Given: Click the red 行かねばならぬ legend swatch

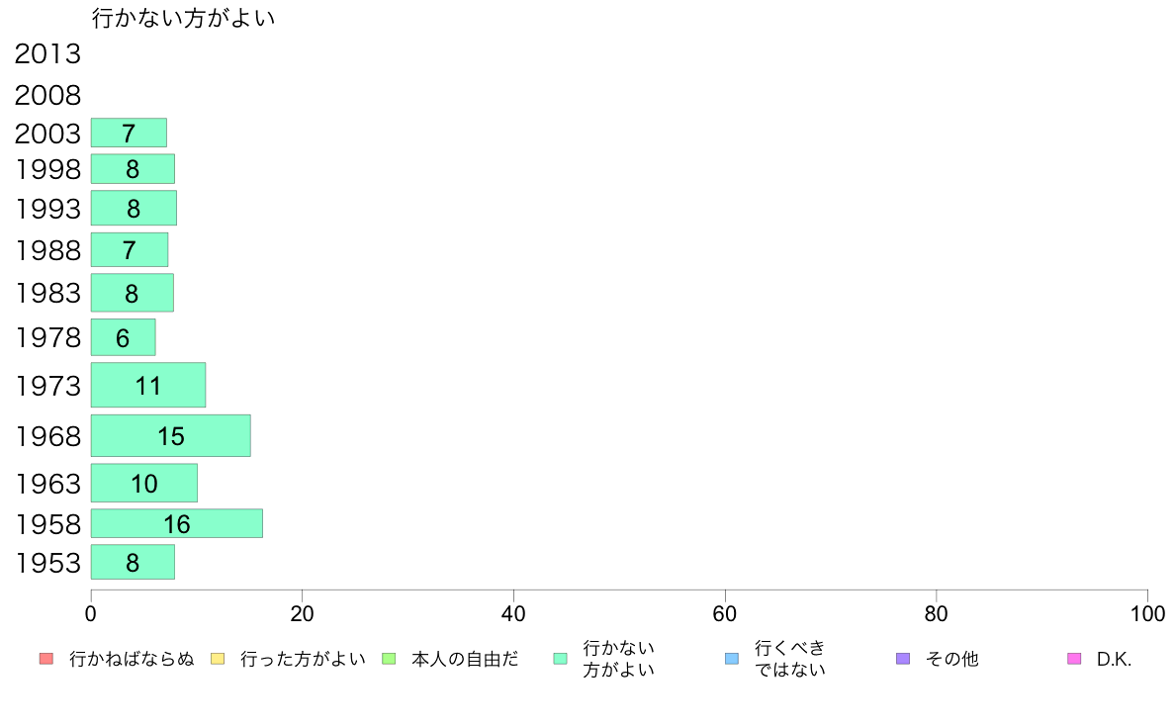Looking at the screenshot, I should (46, 659).
